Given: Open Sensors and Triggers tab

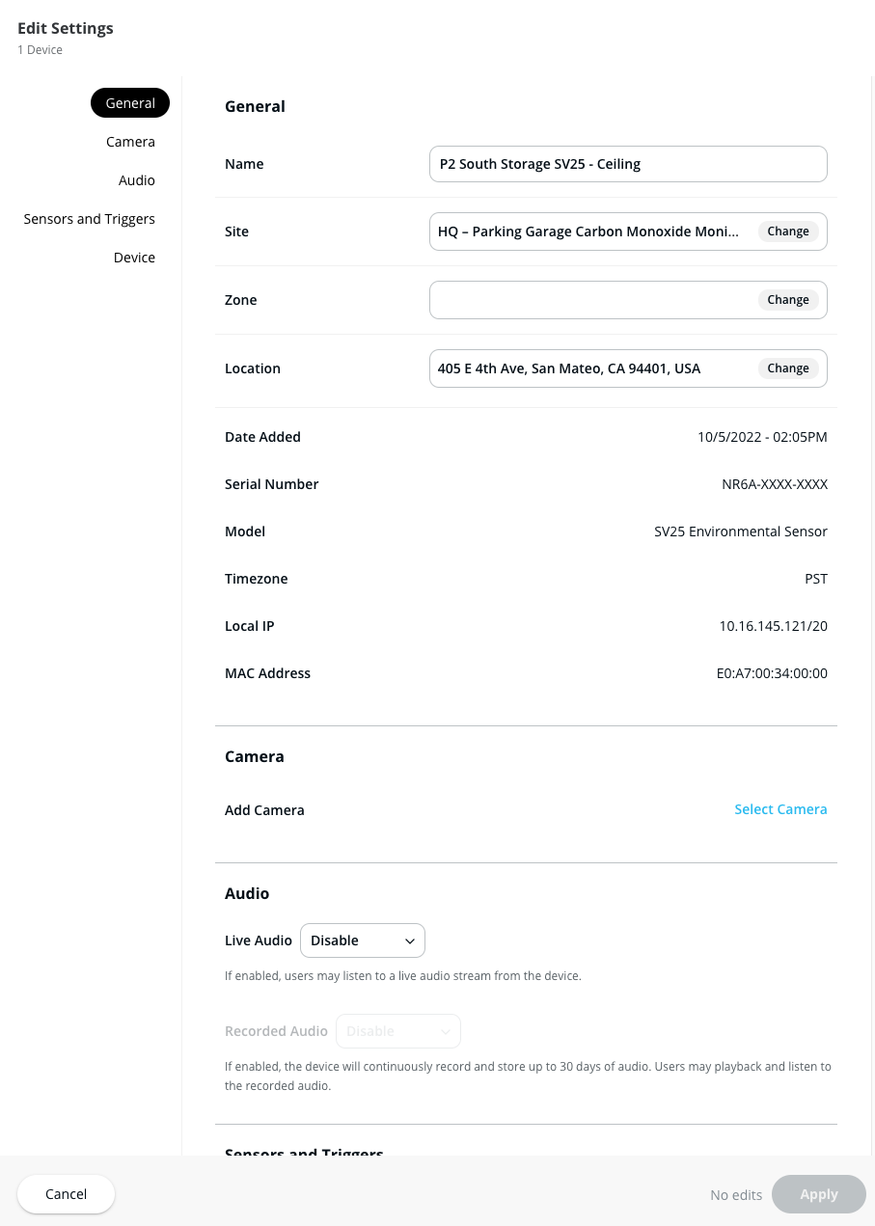Looking at the screenshot, I should (90, 219).
